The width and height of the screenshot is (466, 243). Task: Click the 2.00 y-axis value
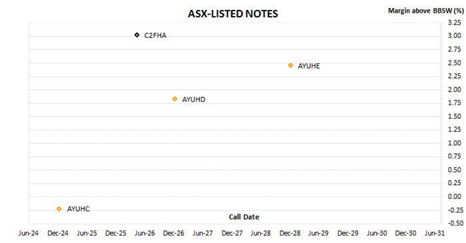pyautogui.click(x=455, y=89)
